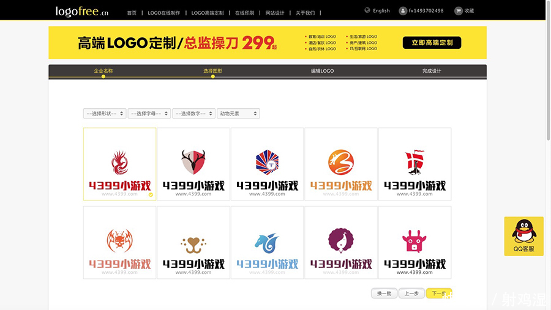Click the page vertical scrollbar
This screenshot has height=310, width=551.
pyautogui.click(x=548, y=70)
